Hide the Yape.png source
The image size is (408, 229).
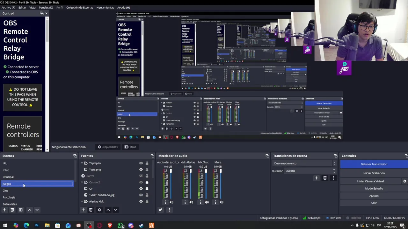[x=141, y=170]
